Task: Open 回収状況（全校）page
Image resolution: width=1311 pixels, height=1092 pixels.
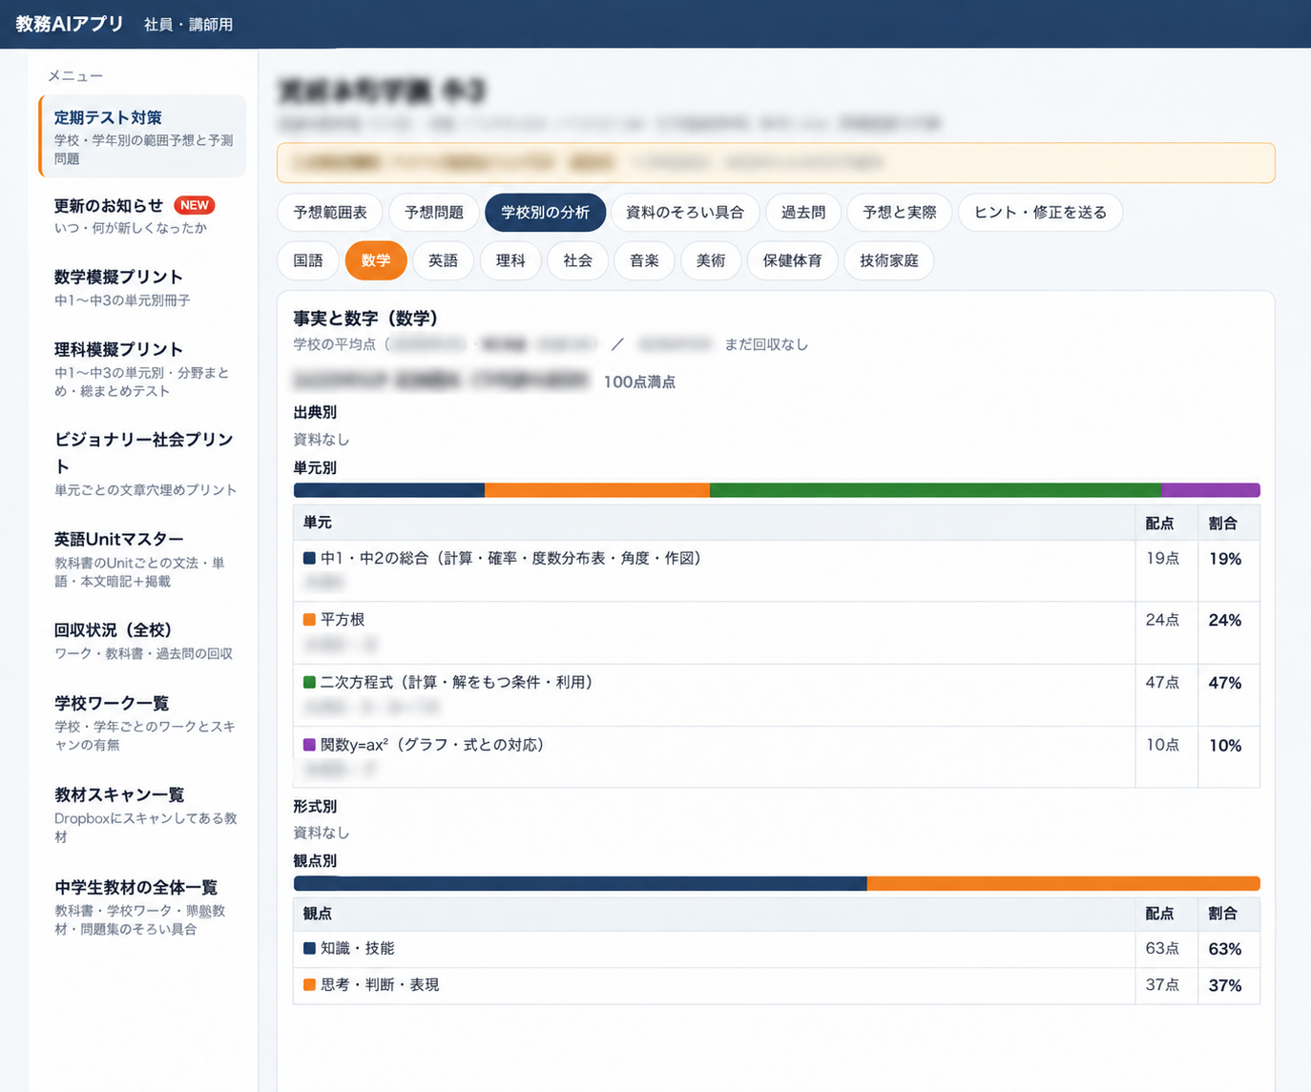Action: tap(143, 641)
